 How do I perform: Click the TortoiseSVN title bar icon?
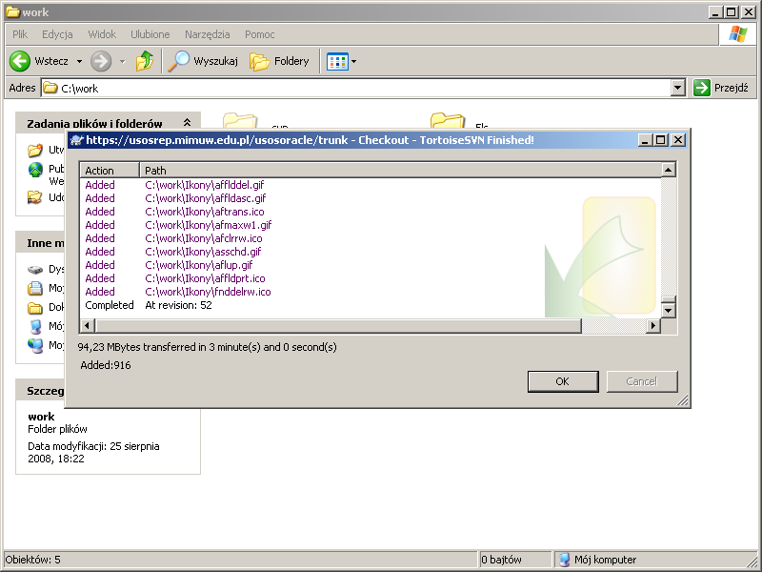tap(77, 140)
